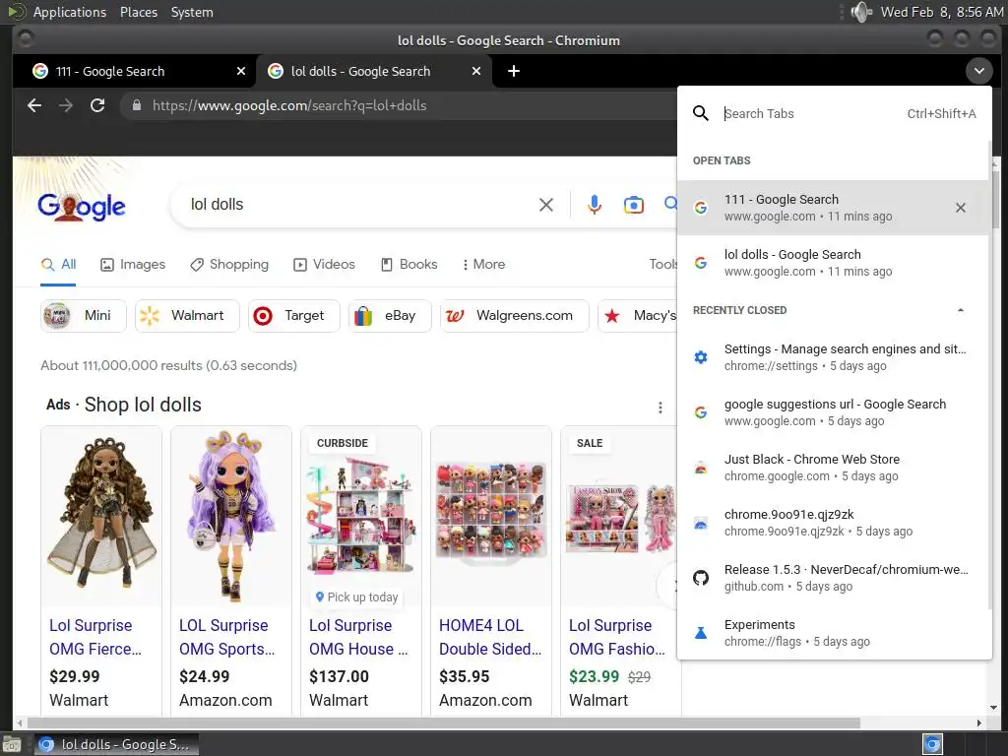Click the Google doodle logo
Screen dimensions: 1008x756
(81, 207)
